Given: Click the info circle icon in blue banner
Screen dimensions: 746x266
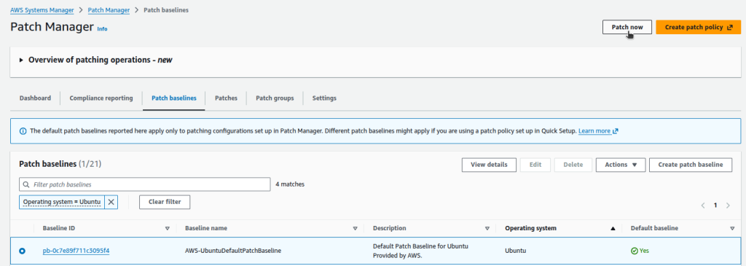Looking at the screenshot, I should (23, 131).
